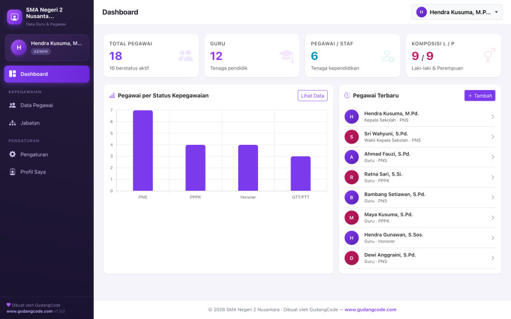Click the '16 berstatus aktif' text

[x=129, y=68]
